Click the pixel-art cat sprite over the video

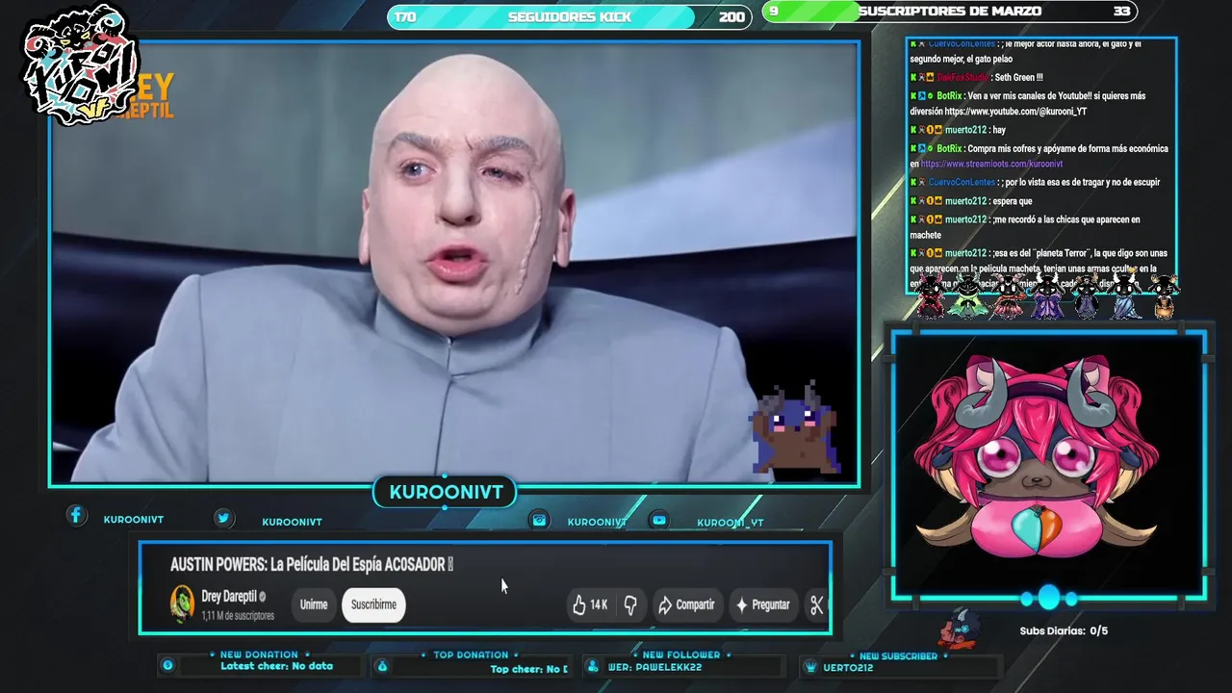pyautogui.click(x=796, y=427)
